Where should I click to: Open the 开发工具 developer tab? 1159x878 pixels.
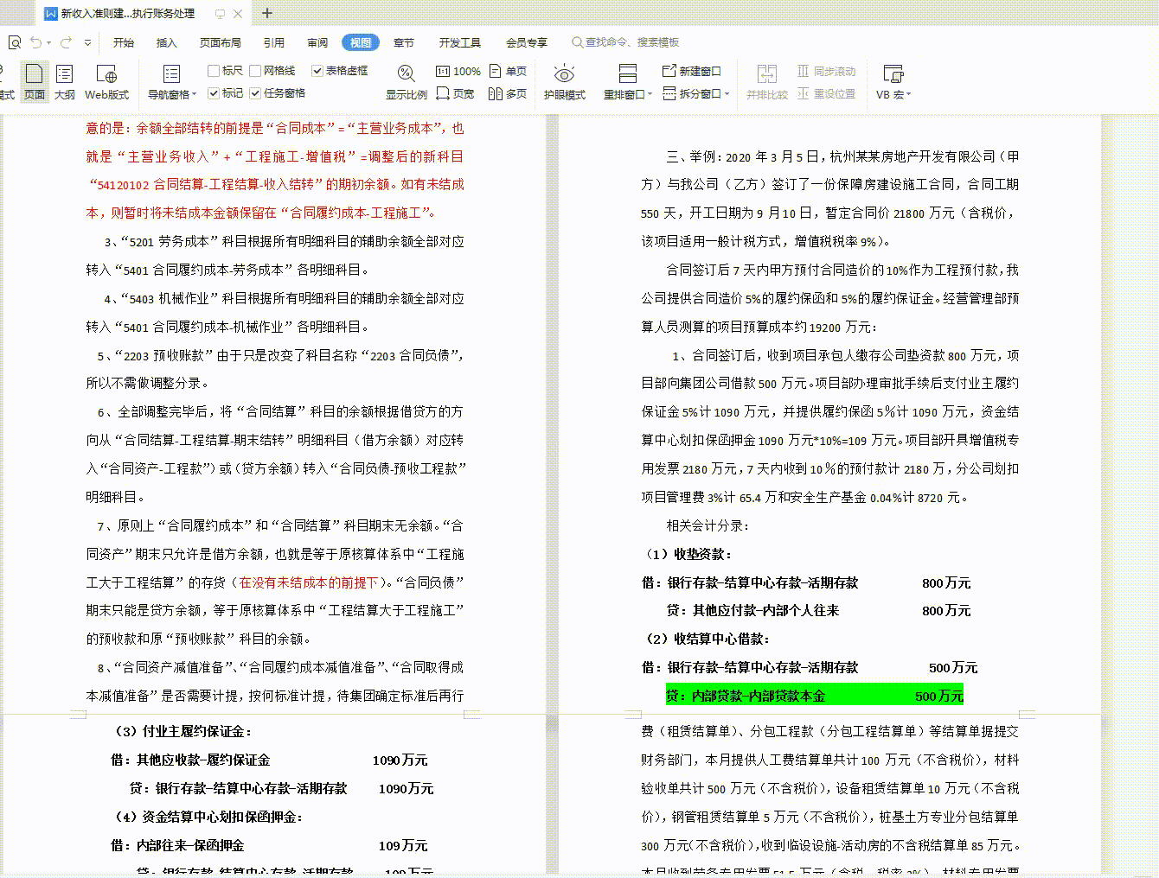[x=458, y=41]
